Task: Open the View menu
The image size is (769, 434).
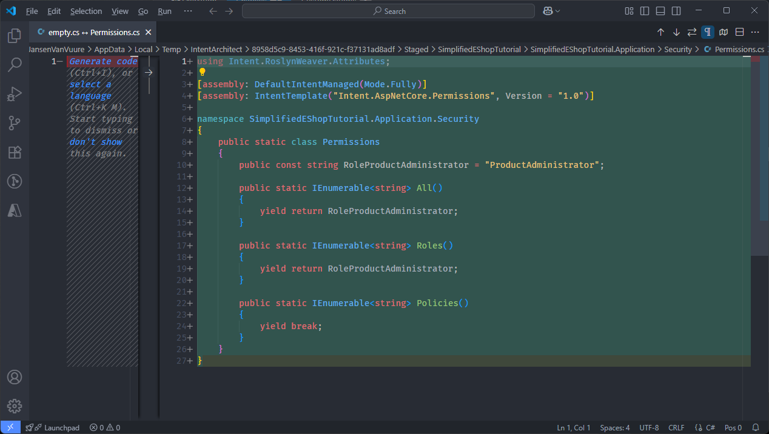Action: tap(120, 11)
